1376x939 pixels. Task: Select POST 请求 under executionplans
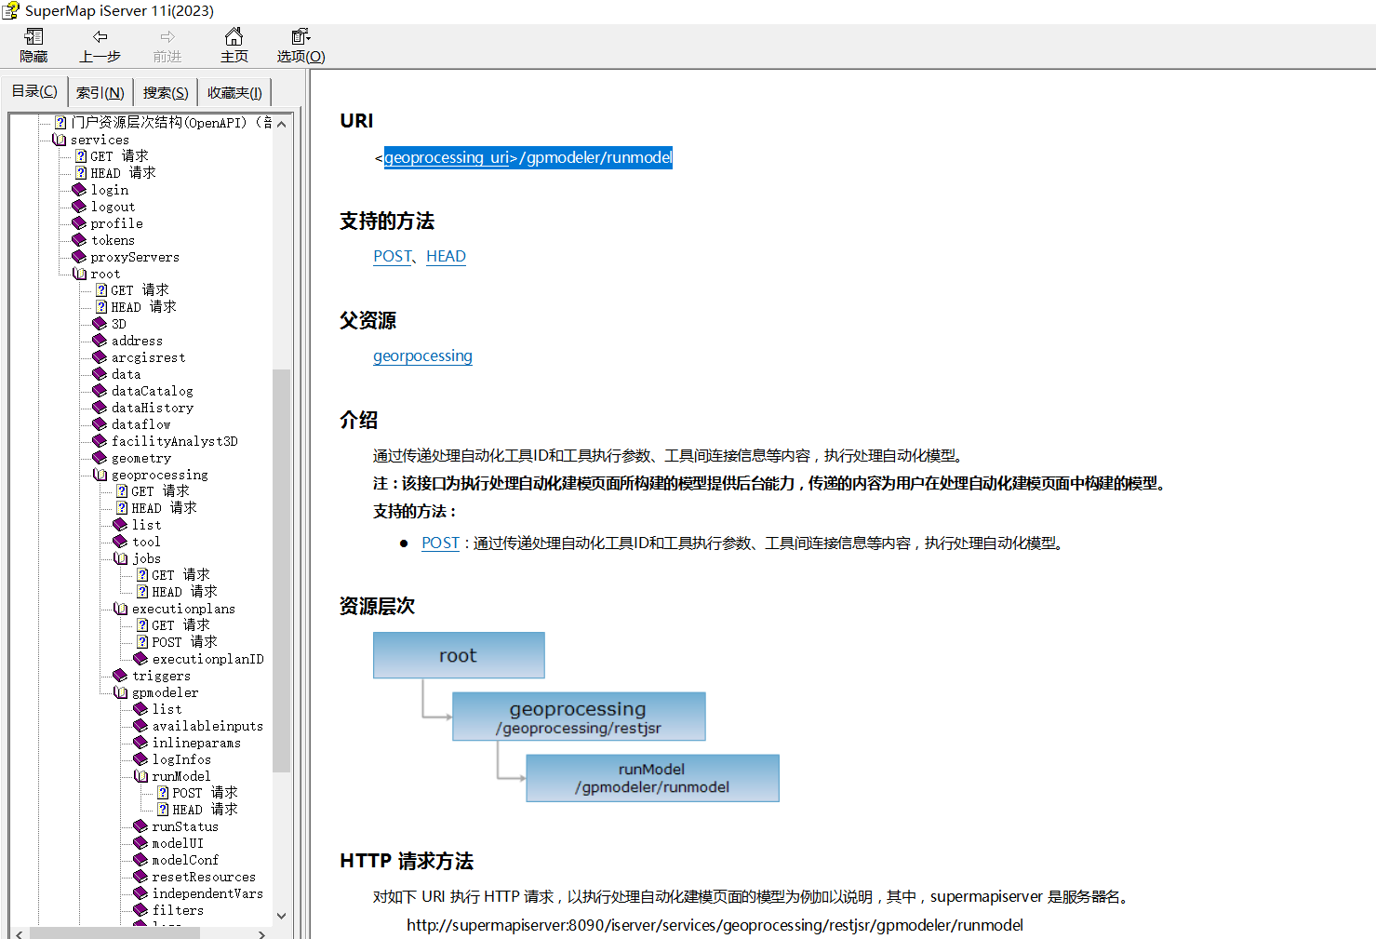coord(184,642)
